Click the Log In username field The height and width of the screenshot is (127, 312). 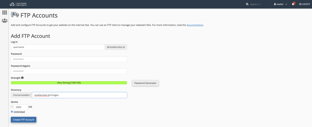[x=58, y=47]
